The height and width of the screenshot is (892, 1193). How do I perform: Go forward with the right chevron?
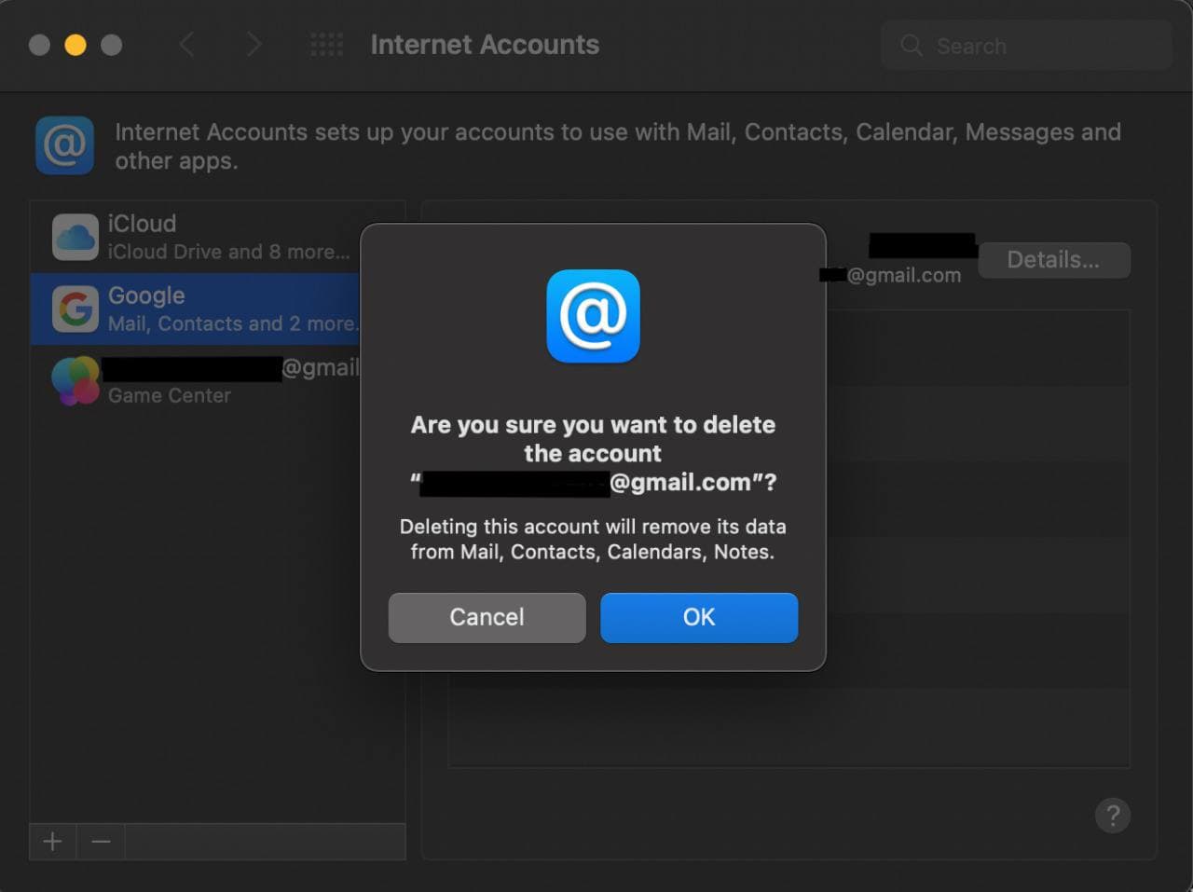tap(253, 44)
